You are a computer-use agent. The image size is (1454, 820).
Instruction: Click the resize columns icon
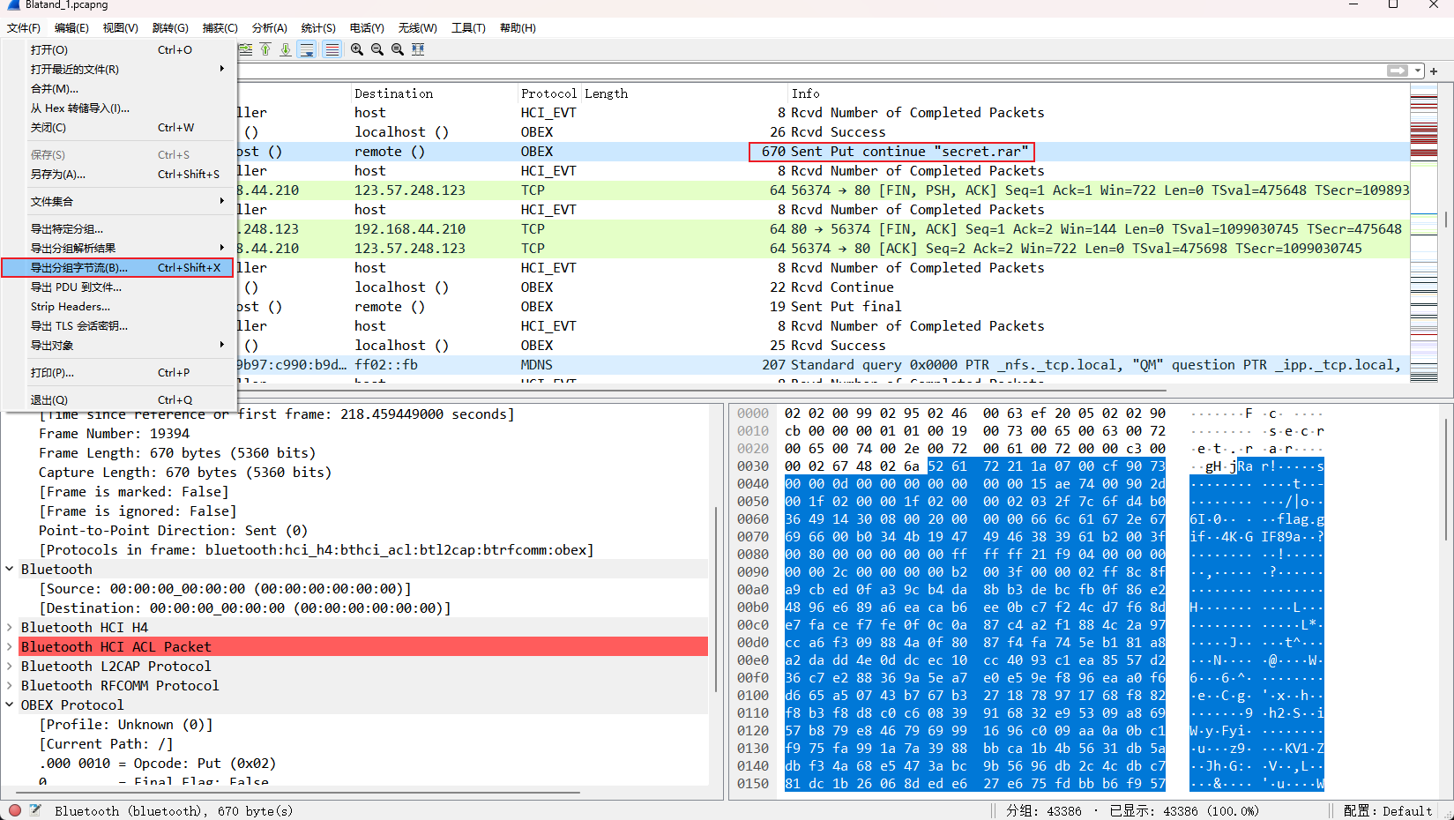[x=418, y=49]
